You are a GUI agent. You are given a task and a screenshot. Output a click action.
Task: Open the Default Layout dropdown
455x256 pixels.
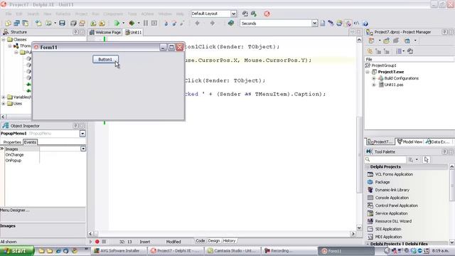click(233, 14)
